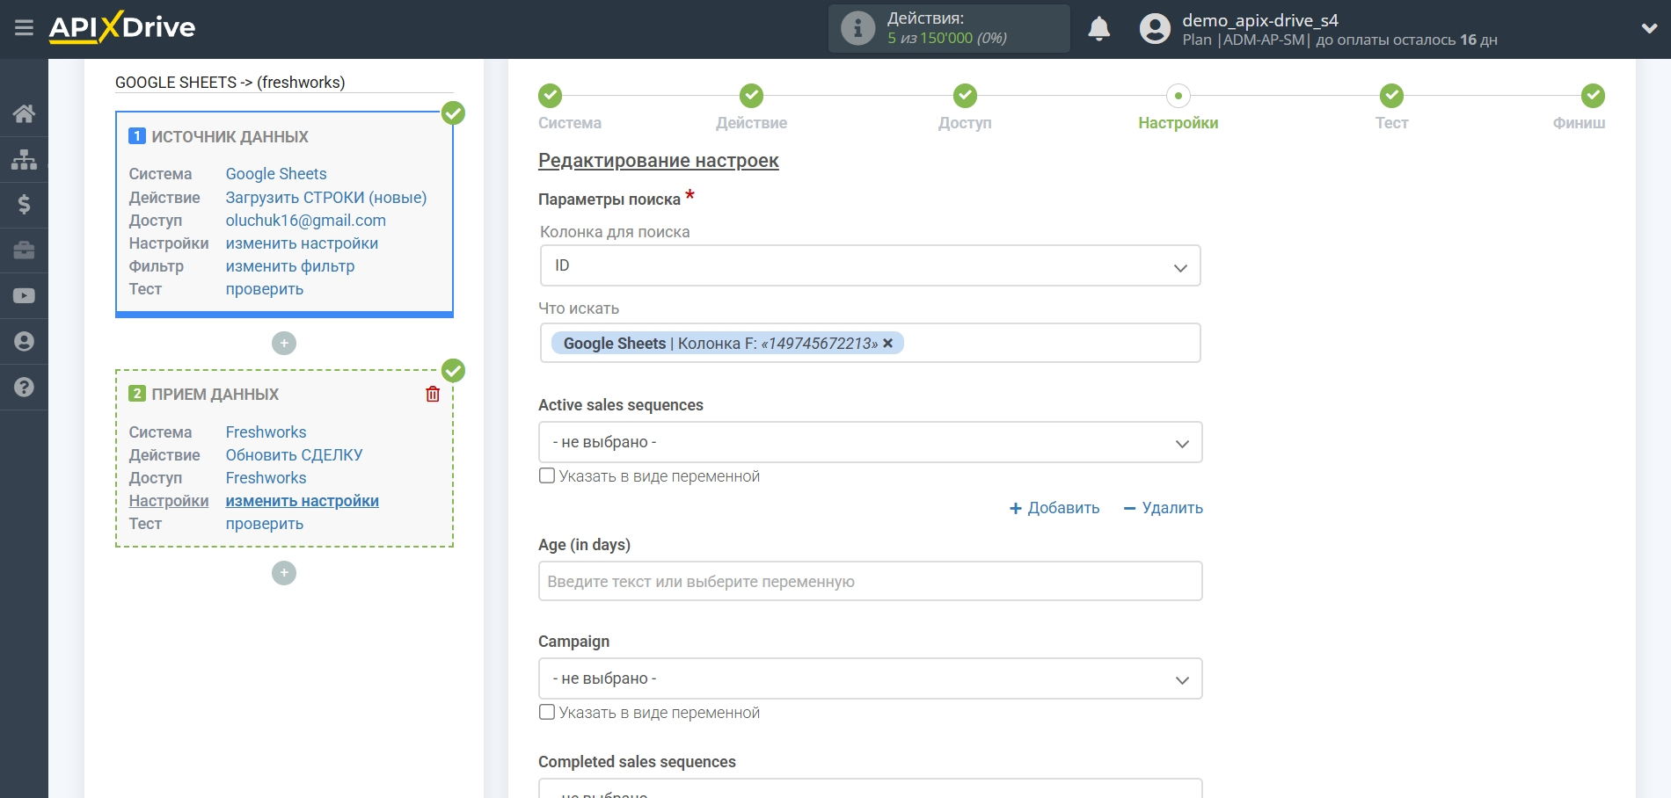The height and width of the screenshot is (798, 1671).
Task: Click the plus button between source and receiver blocks
Action: click(284, 344)
